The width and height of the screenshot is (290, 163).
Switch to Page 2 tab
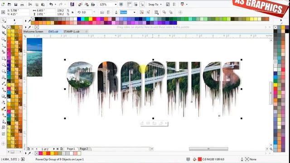pos(84,149)
